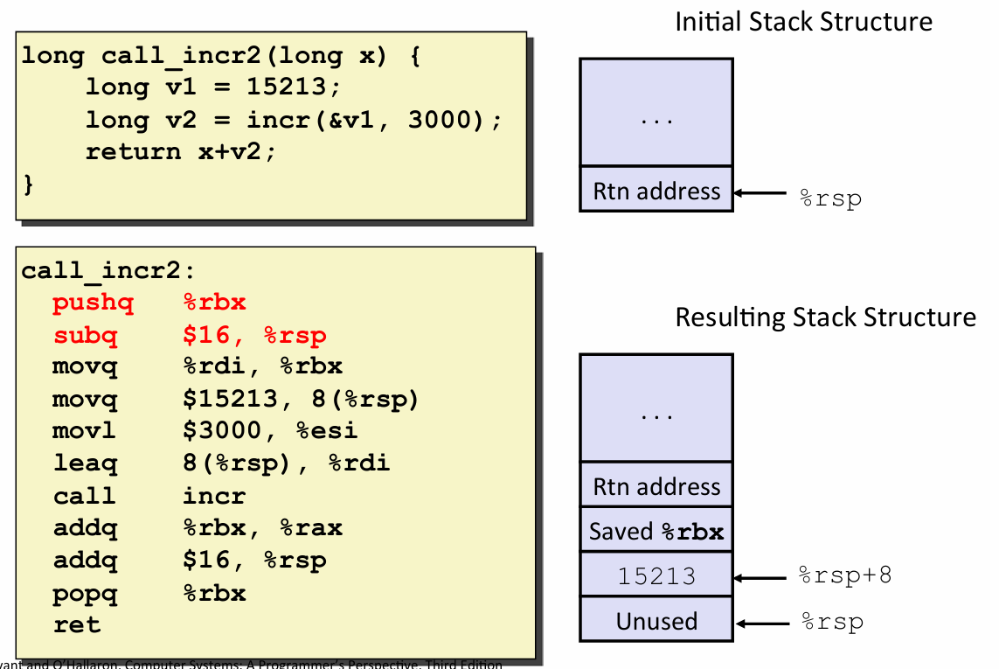Click the Unused stack cell
The width and height of the screenshot is (999, 669).
pyautogui.click(x=656, y=622)
